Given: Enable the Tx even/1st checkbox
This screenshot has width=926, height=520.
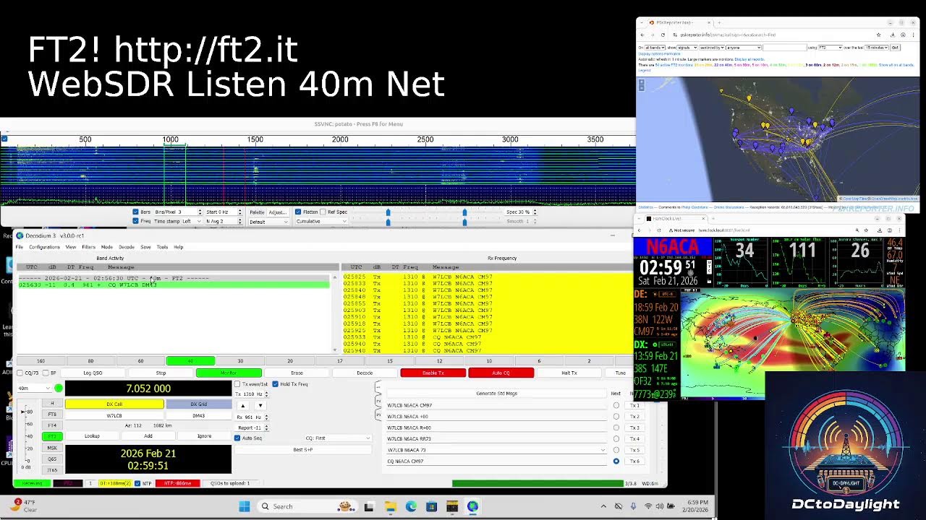Looking at the screenshot, I should click(237, 384).
